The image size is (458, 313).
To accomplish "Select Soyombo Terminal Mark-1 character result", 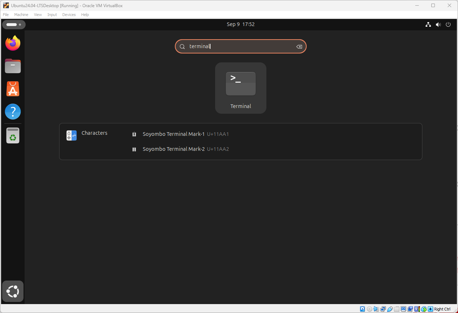I will (x=173, y=134).
